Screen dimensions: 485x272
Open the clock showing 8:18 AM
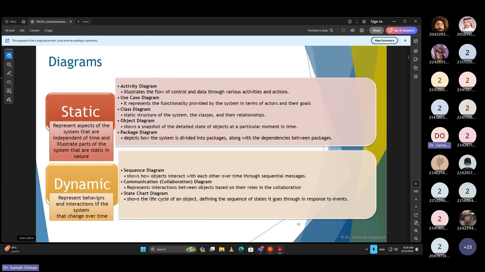coord(408,249)
